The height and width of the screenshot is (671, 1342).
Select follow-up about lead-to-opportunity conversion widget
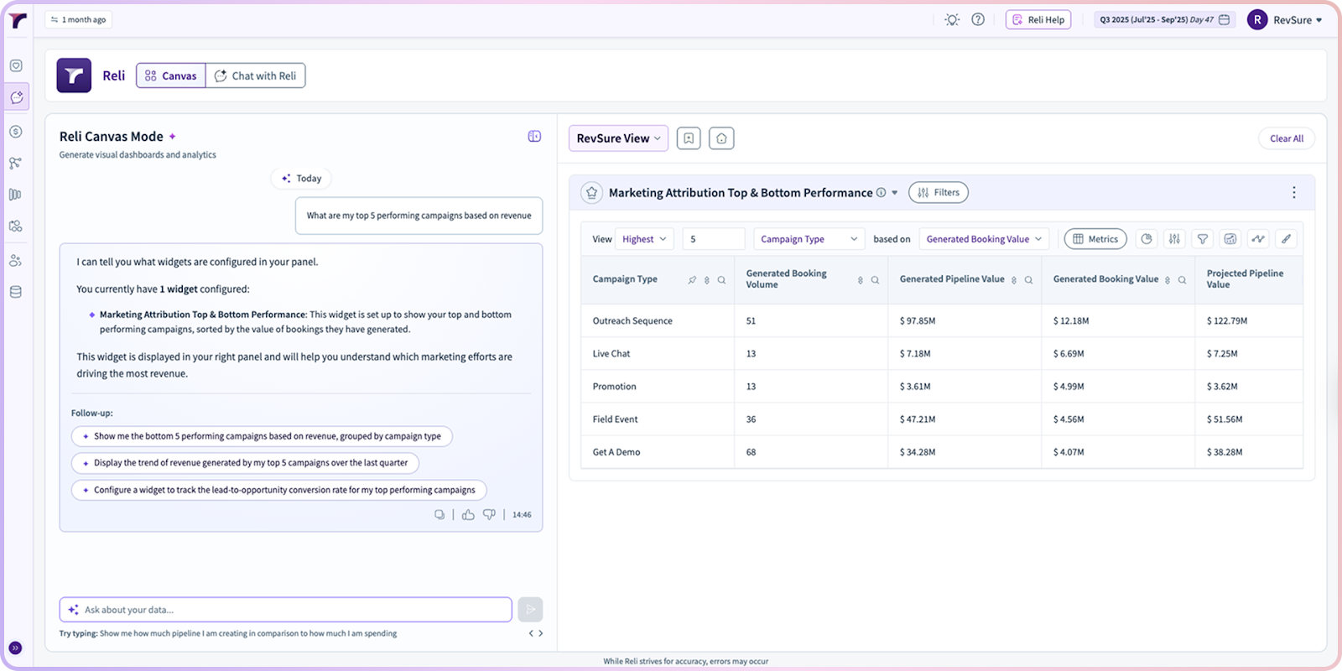point(278,490)
